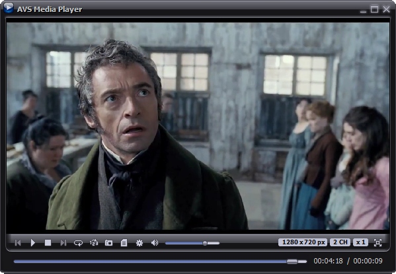
Task: Skip to next track
Action: click(x=63, y=243)
